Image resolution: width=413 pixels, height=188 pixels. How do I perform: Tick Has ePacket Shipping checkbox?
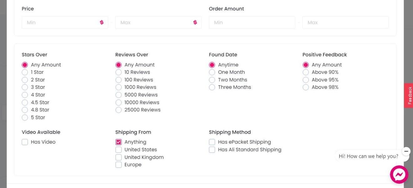212,142
